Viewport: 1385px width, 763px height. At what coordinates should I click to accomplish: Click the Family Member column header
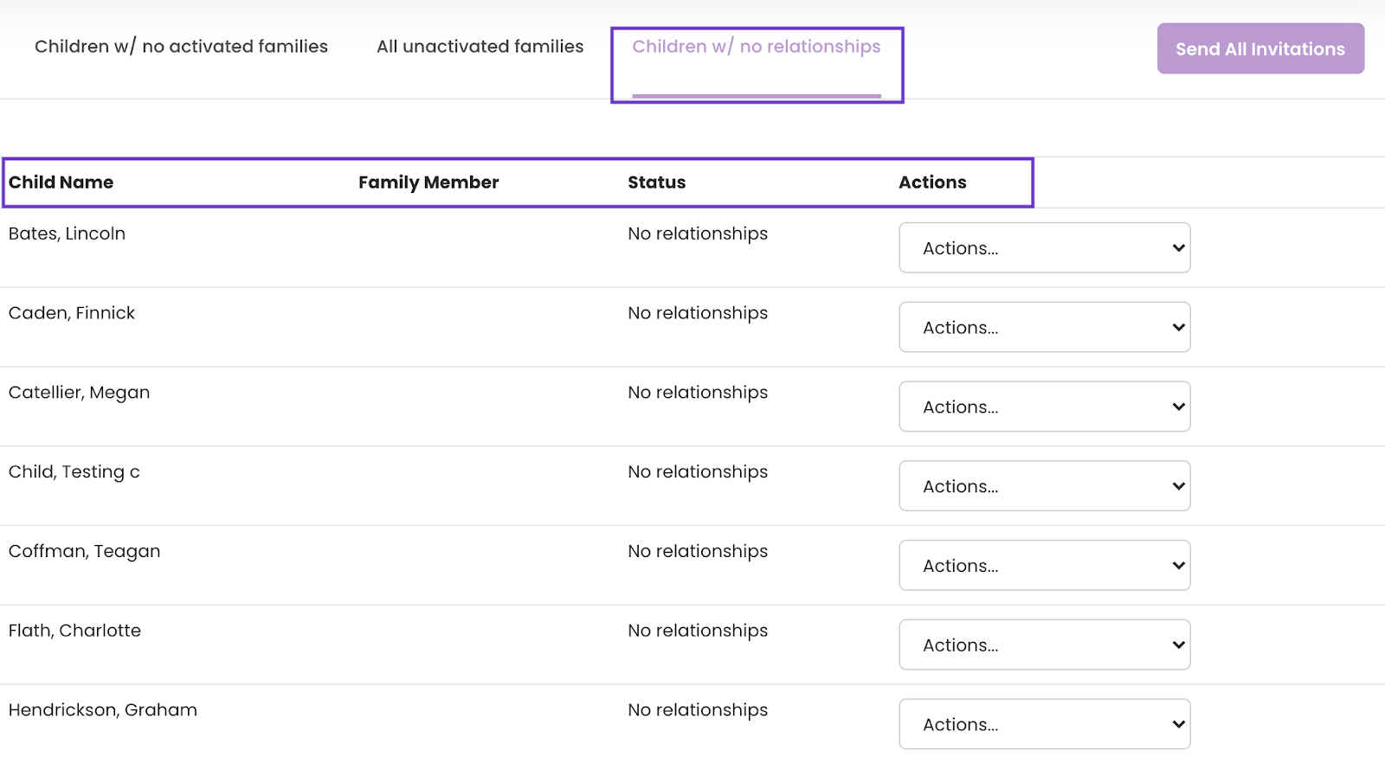pos(428,183)
